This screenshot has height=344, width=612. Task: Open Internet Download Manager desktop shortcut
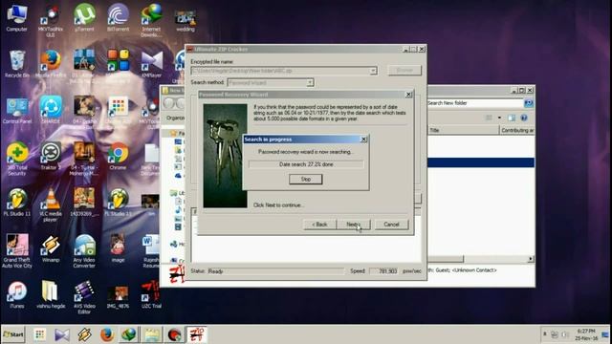coord(151,20)
